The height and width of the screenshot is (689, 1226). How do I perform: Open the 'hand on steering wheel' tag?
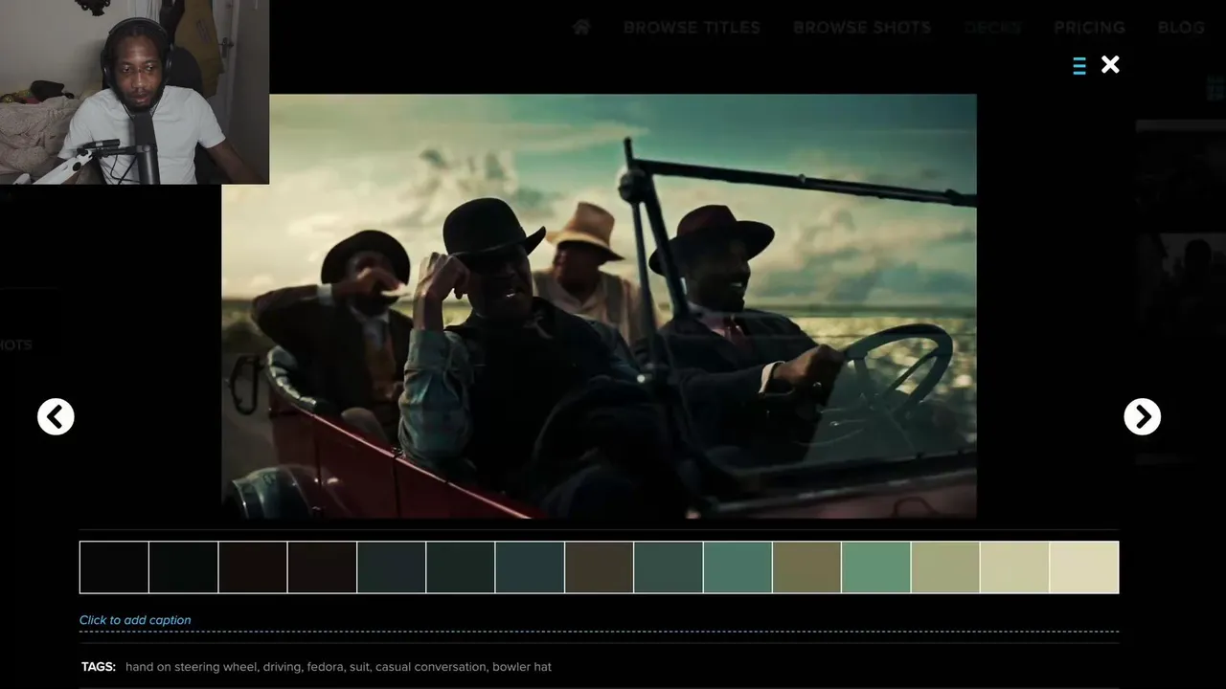point(191,667)
